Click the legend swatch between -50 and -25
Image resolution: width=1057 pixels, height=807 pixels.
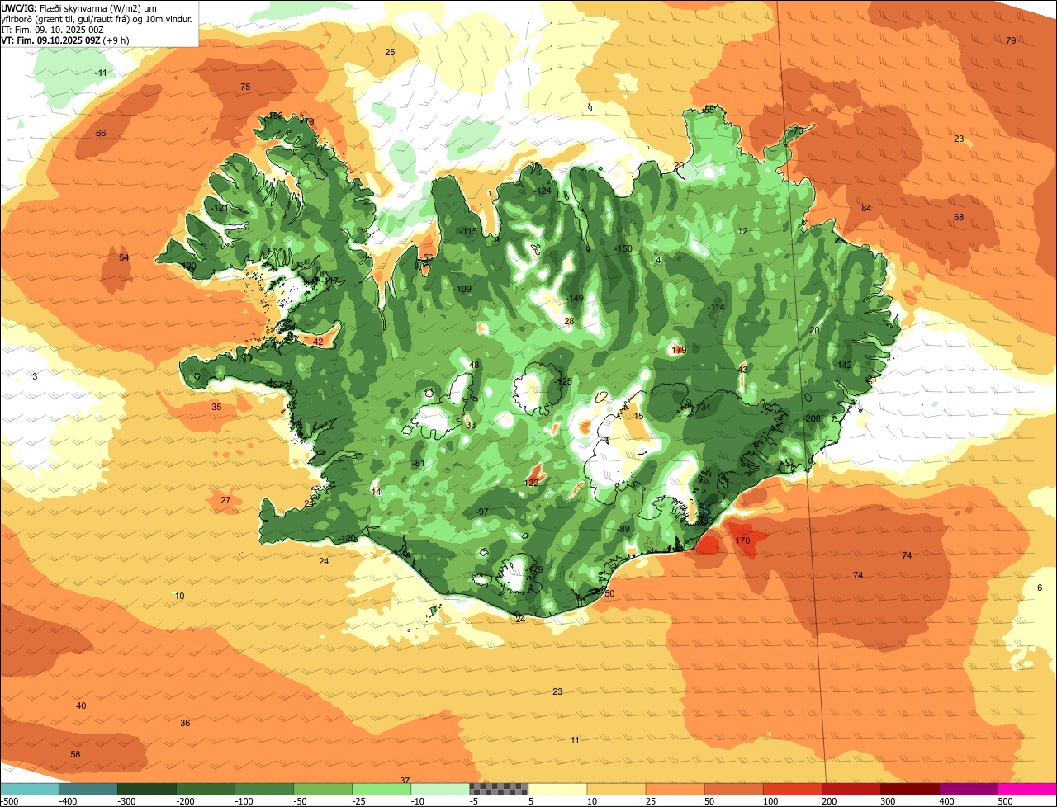pos(323,789)
